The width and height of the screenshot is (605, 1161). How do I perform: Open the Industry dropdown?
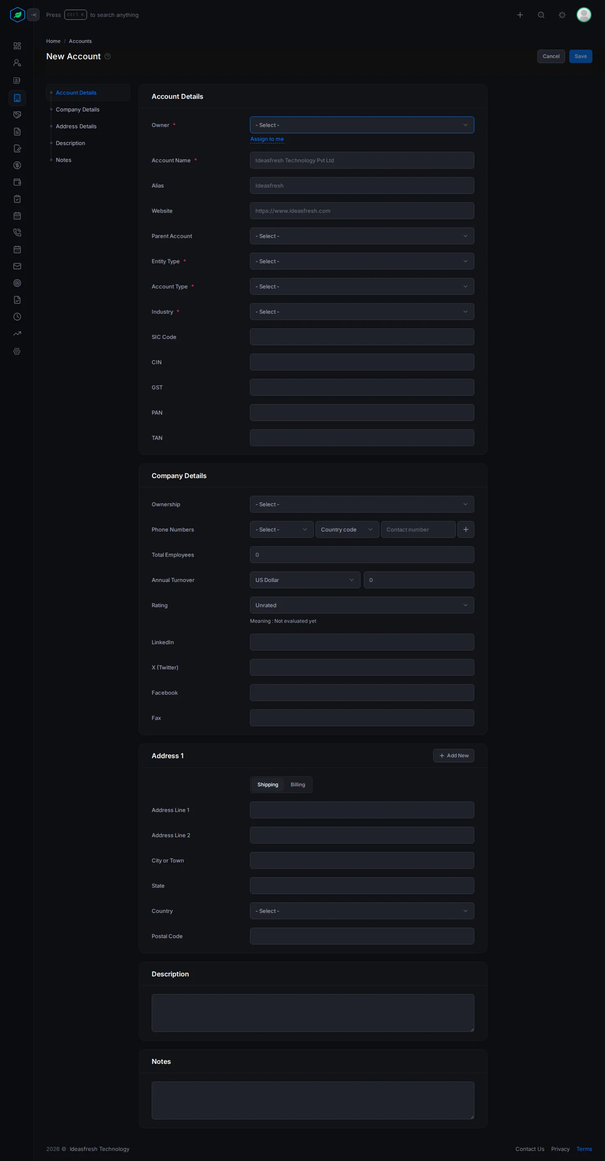tap(362, 312)
